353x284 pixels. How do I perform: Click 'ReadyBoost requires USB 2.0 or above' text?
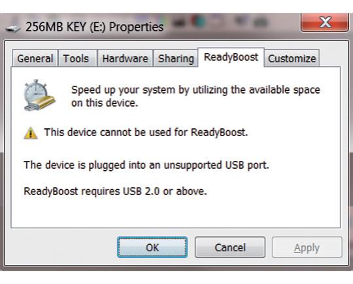(x=115, y=191)
